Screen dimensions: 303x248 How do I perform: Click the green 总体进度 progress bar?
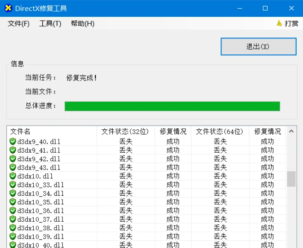pyautogui.click(x=172, y=106)
